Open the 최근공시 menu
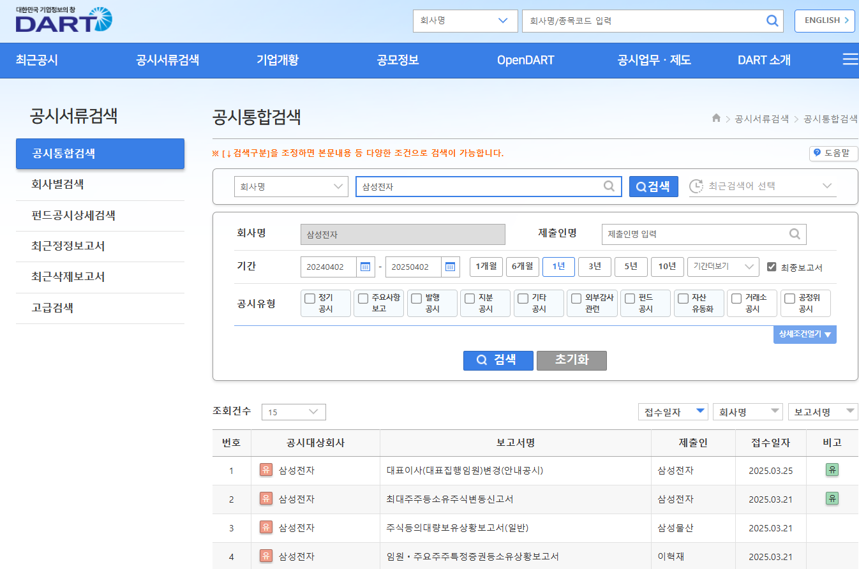This screenshot has width=859, height=569. coord(37,60)
